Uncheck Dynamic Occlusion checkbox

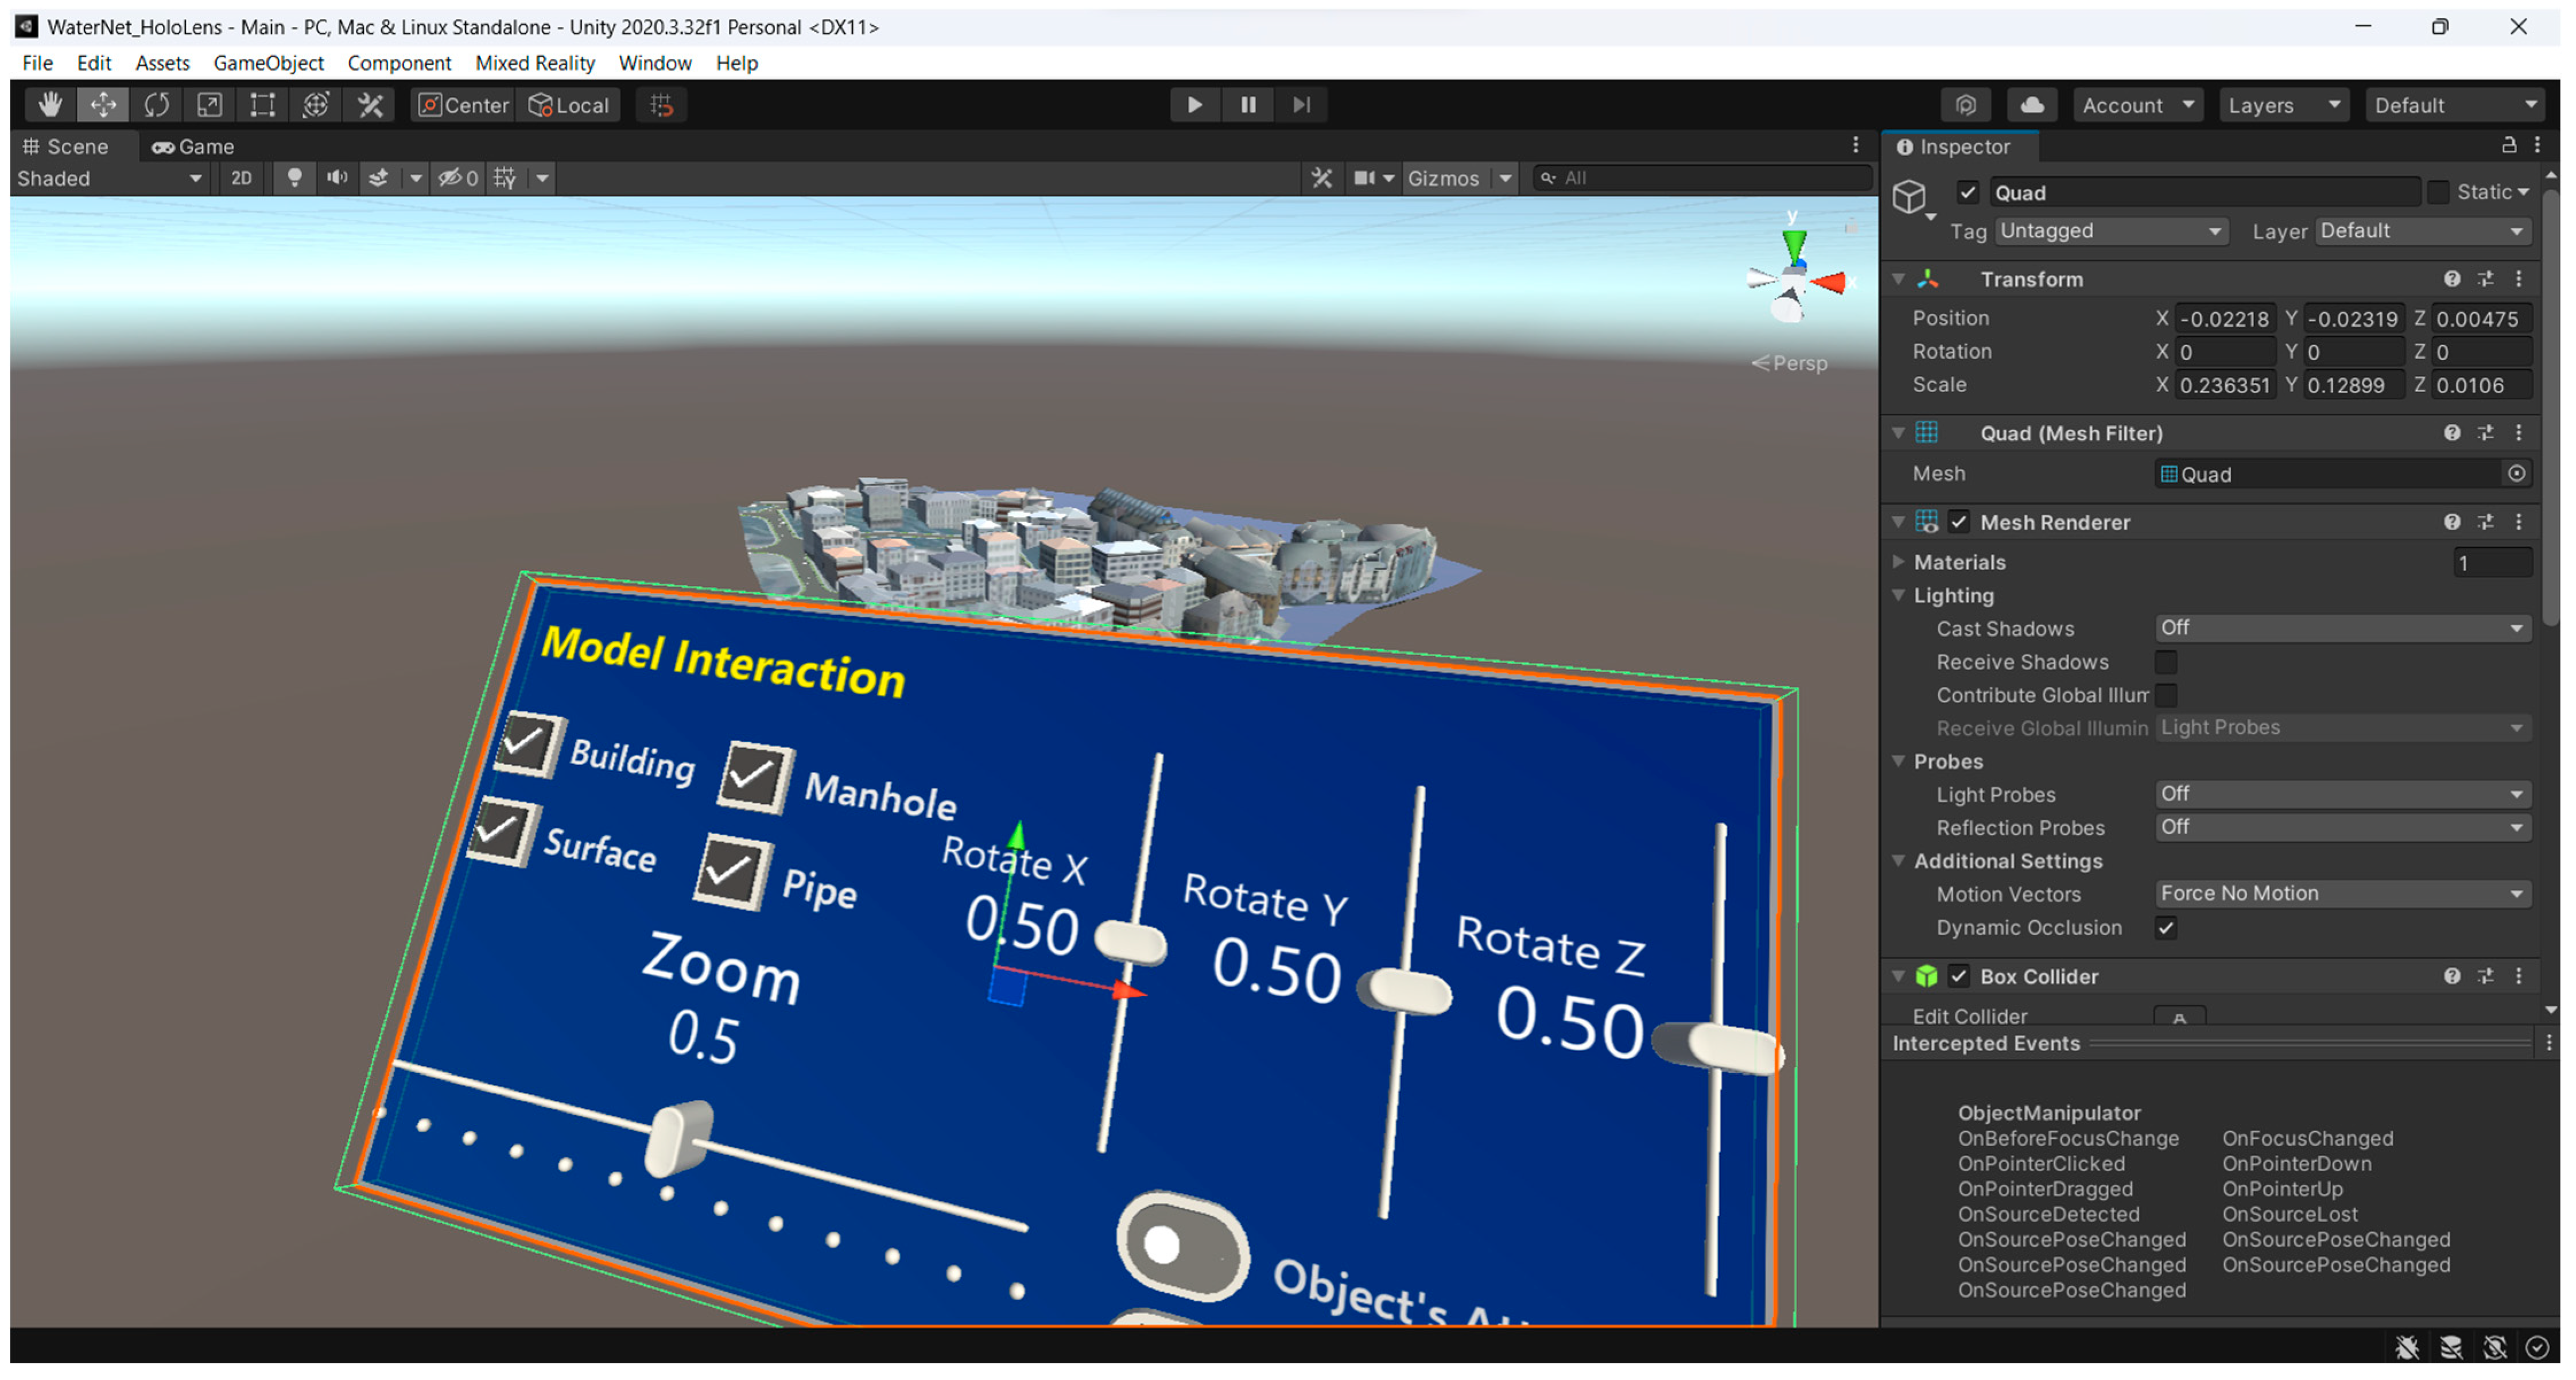coord(2165,928)
